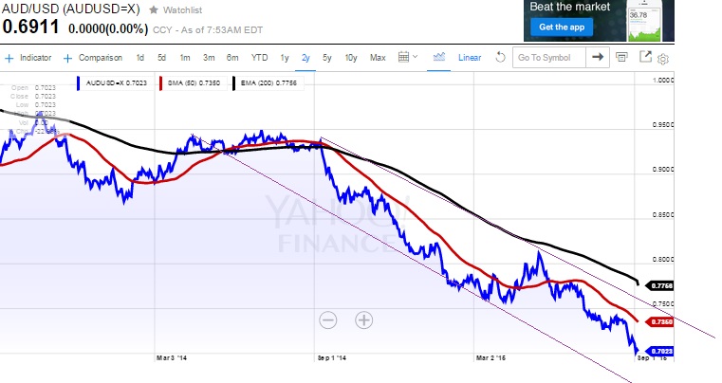Open chart settings gear
This screenshot has width=722, height=383.
tap(664, 58)
